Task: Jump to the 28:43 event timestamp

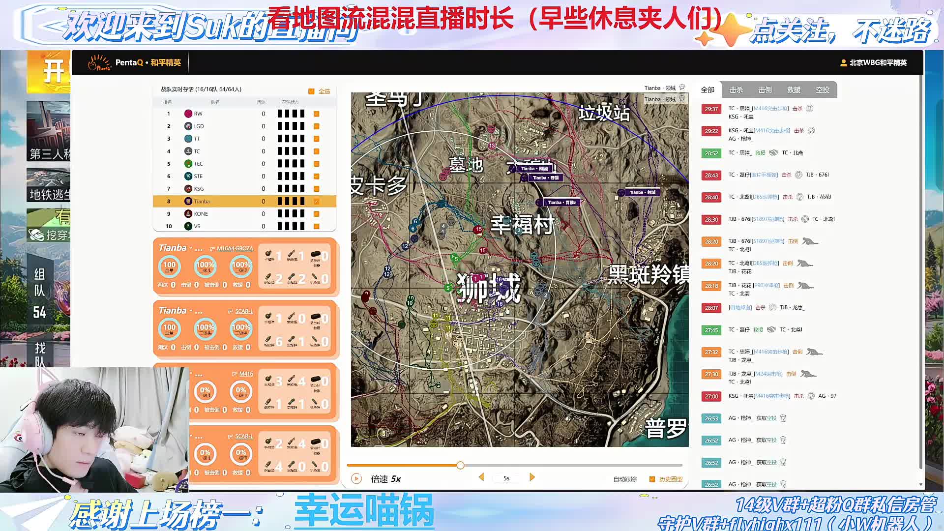Action: coord(711,176)
